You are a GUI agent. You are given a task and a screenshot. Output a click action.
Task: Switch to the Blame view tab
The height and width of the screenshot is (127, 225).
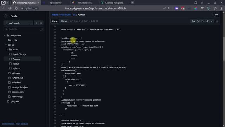pos(64,21)
